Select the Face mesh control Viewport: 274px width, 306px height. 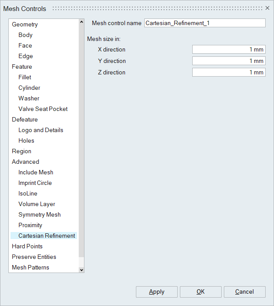pos(25,45)
